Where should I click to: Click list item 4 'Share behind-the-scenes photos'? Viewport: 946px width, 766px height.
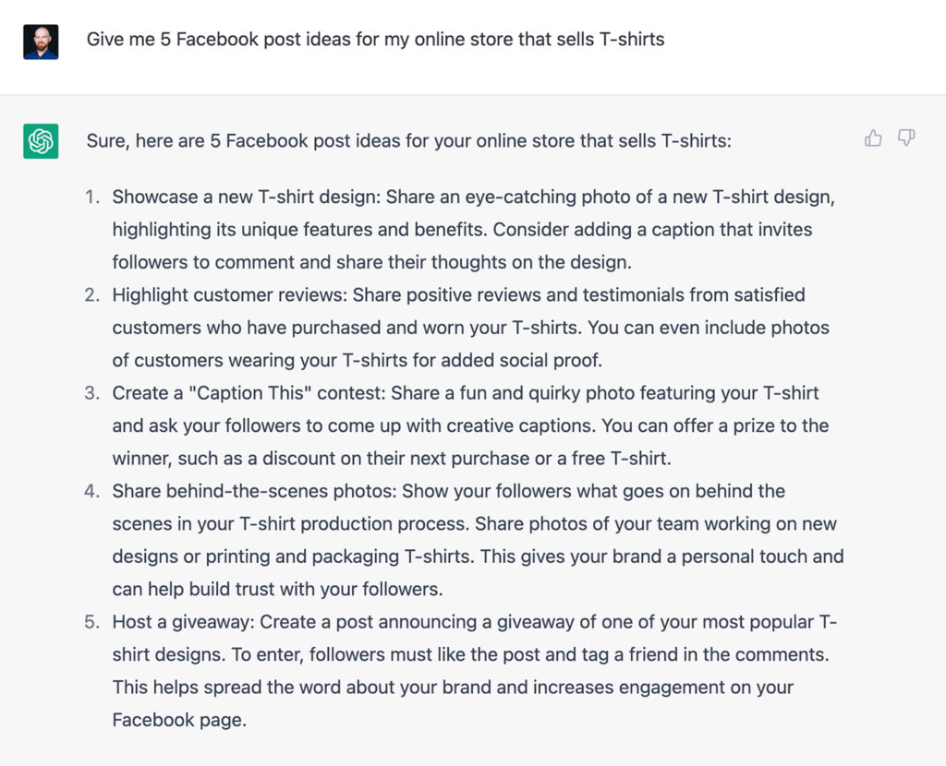click(478, 540)
